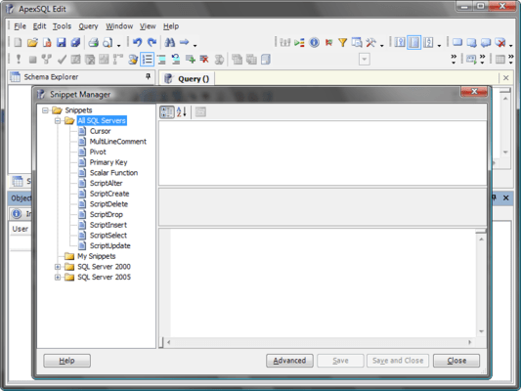
Task: Click the green plus add icon in second toolbar
Action: tap(190, 59)
